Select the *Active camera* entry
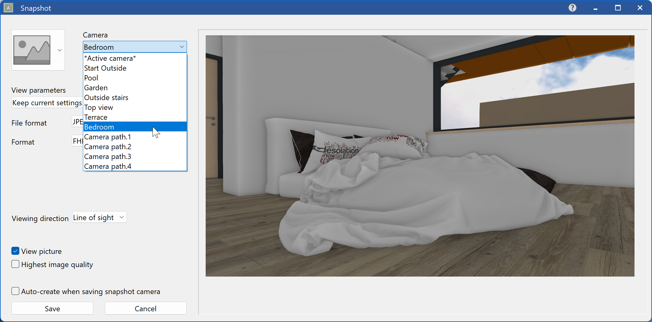This screenshot has width=652, height=322. (110, 58)
